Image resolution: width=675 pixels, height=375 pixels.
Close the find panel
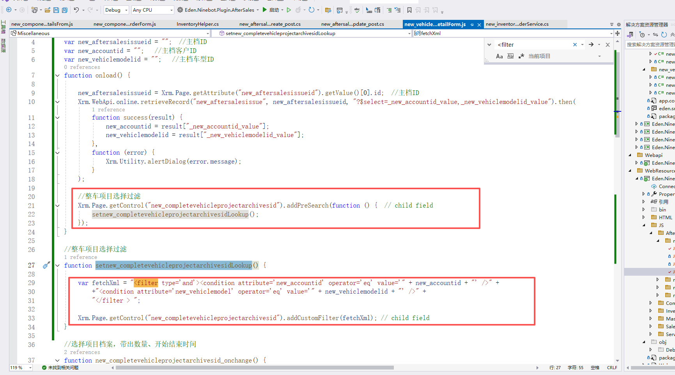tap(608, 45)
